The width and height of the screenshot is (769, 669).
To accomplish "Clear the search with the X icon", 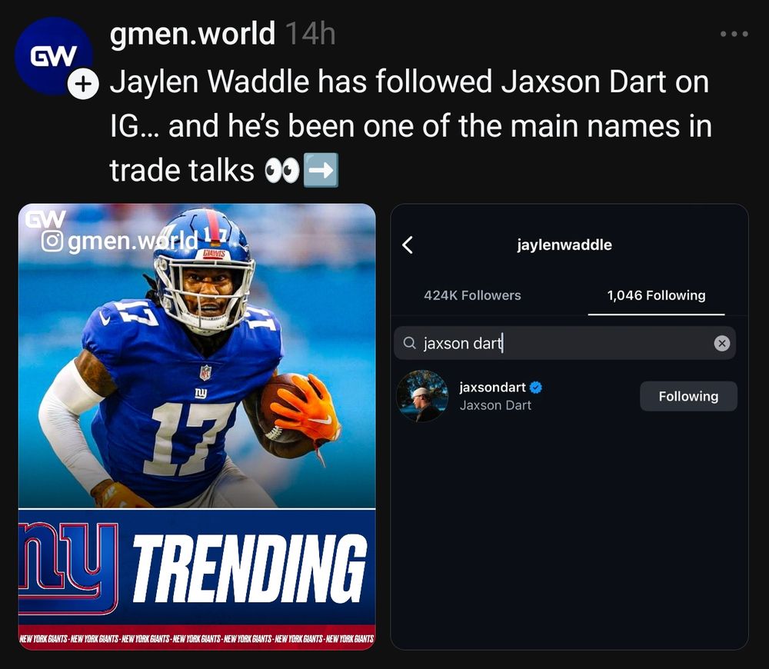I will click(x=721, y=343).
